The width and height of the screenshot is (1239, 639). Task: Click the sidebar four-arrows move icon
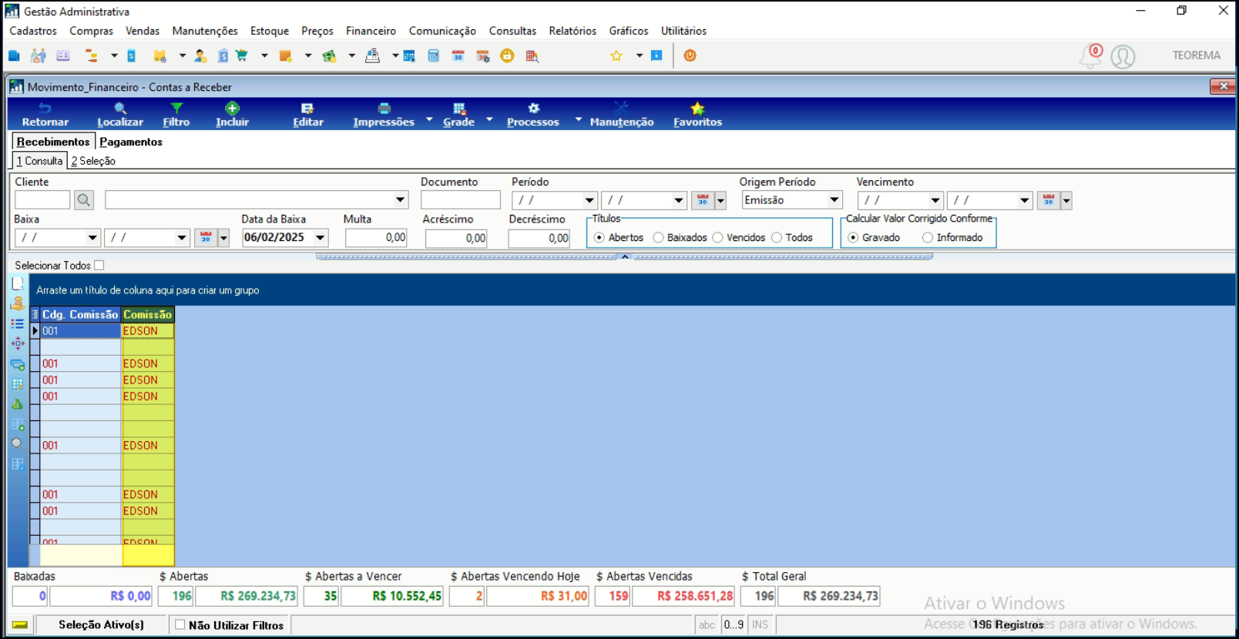point(18,344)
